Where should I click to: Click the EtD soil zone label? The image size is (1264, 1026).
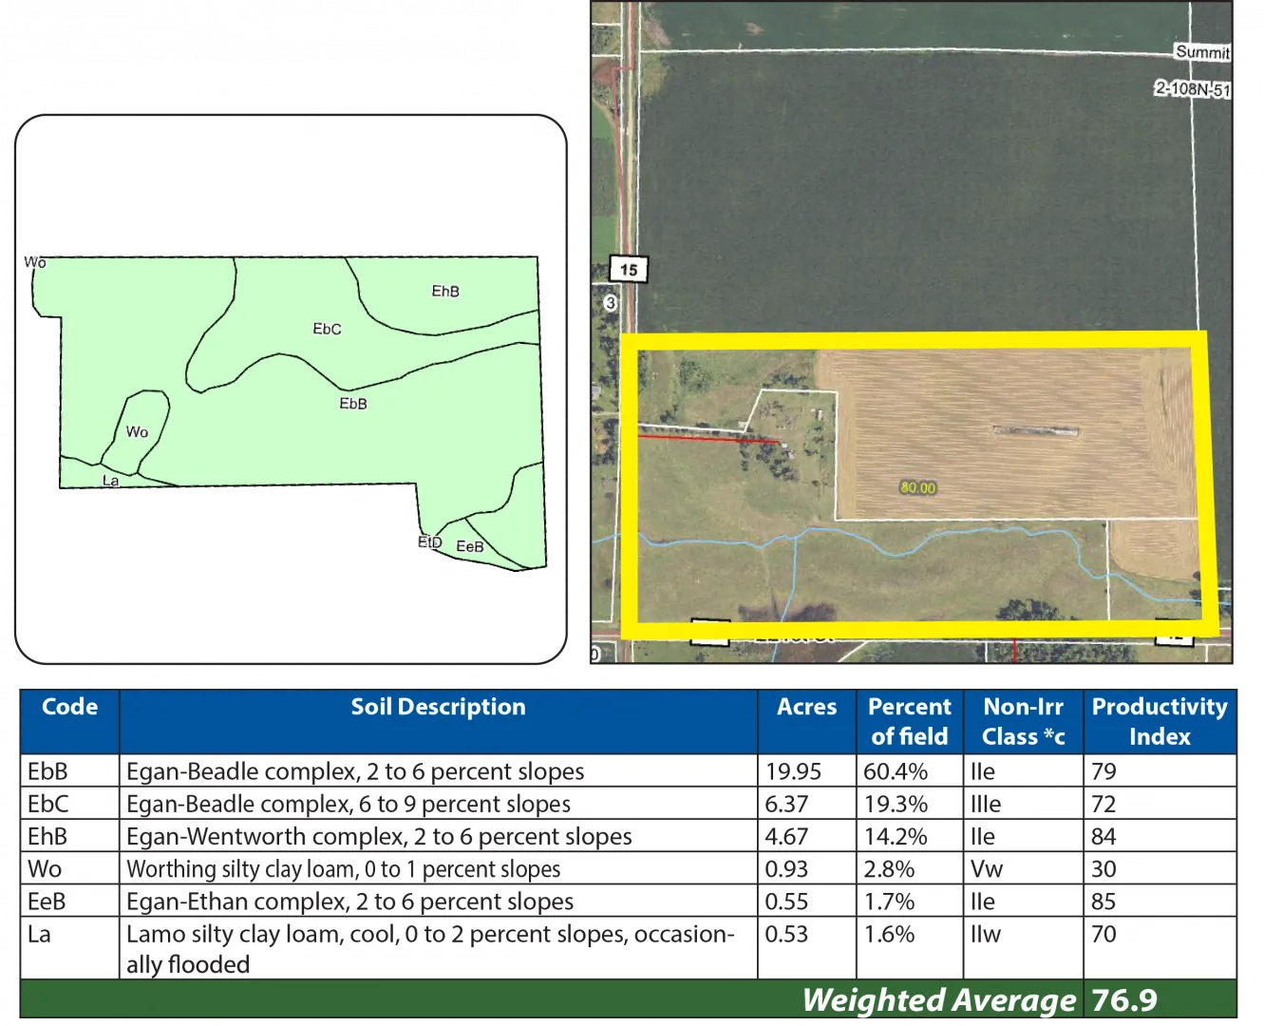430,542
